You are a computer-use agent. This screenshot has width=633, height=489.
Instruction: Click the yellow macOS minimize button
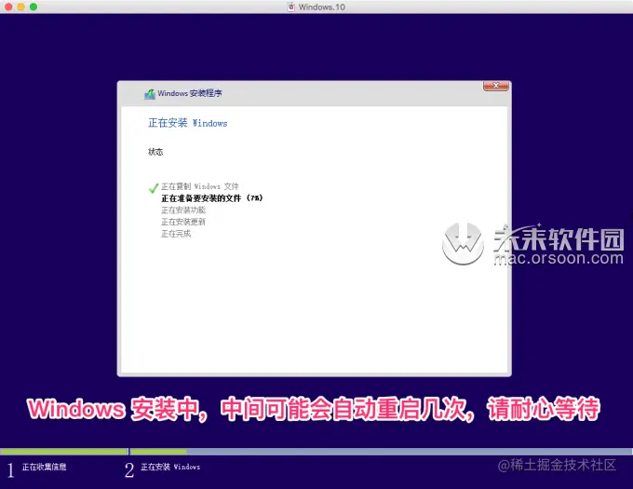point(21,7)
